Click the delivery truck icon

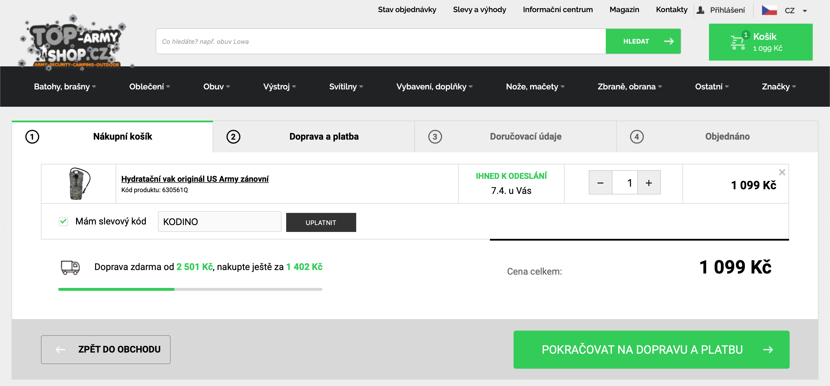[70, 267]
